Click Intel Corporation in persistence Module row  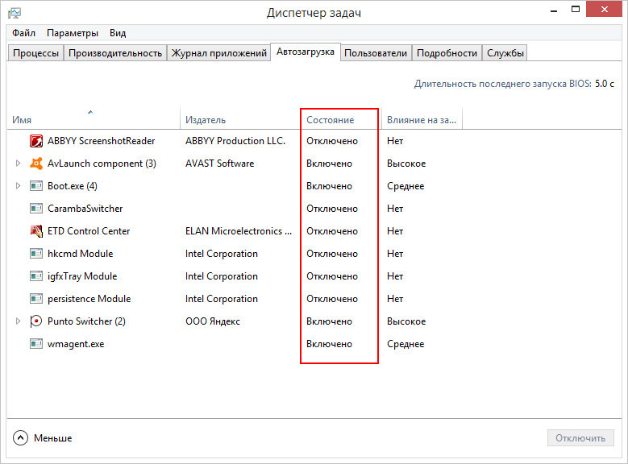tap(222, 299)
